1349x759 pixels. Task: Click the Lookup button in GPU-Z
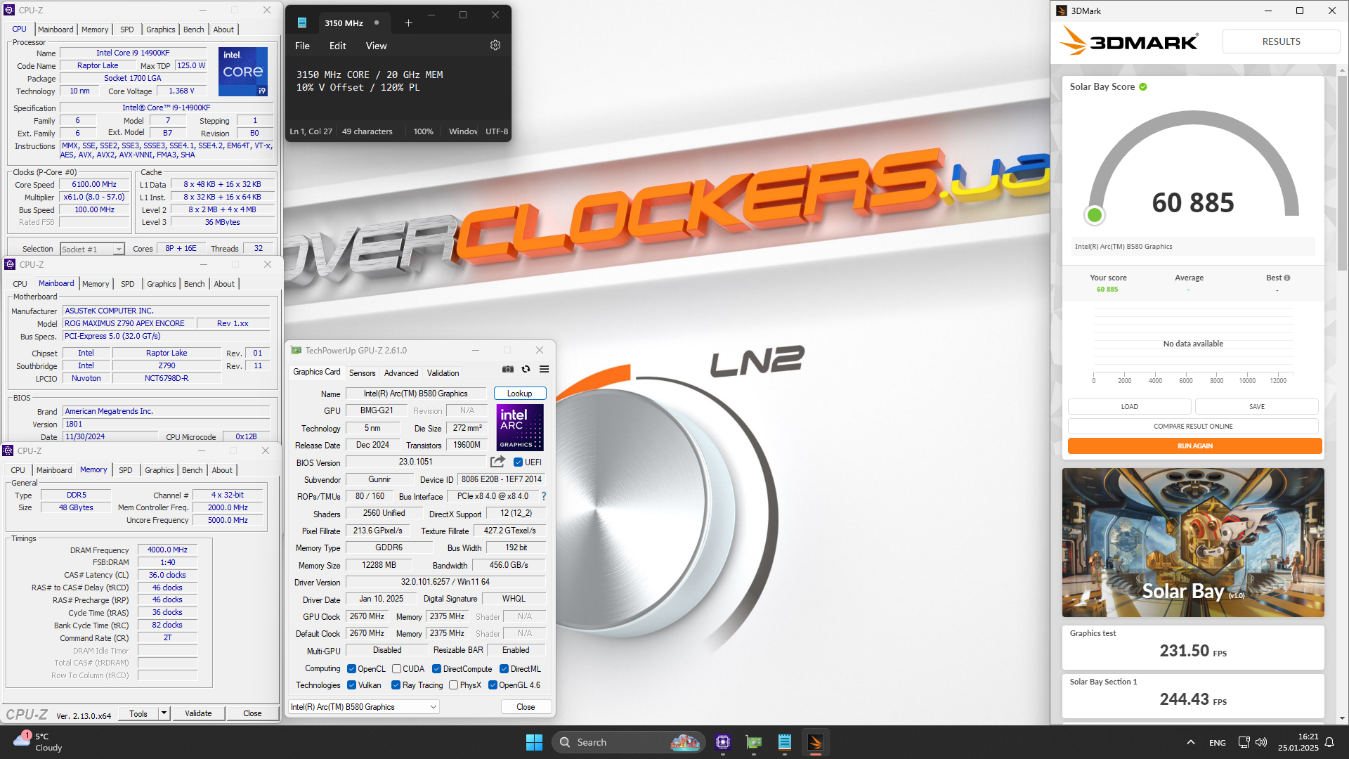pos(520,394)
